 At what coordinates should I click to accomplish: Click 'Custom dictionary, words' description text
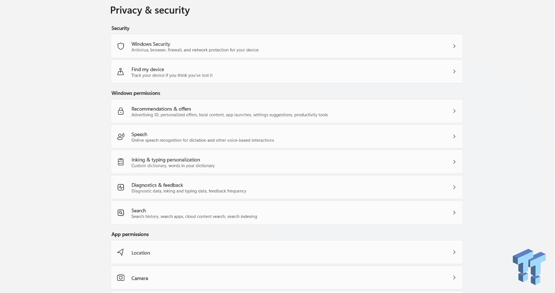pyautogui.click(x=173, y=166)
